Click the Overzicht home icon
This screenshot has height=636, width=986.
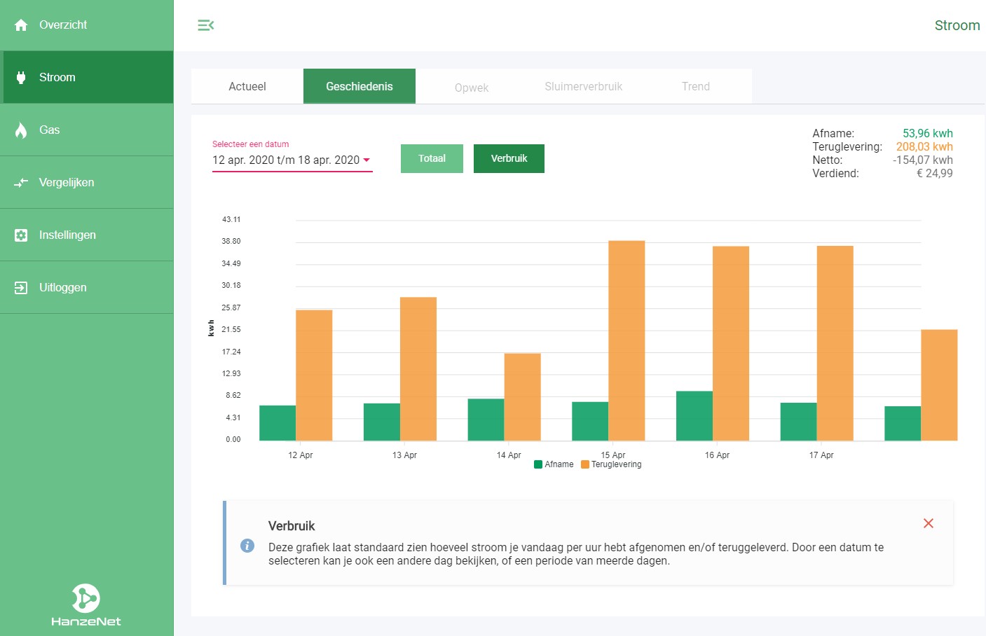[21, 25]
